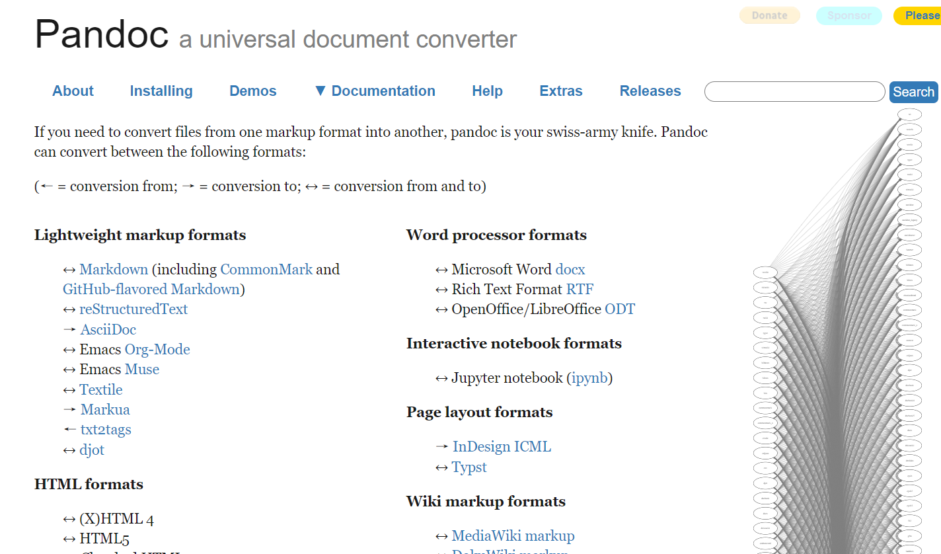Navigate to Releases

[650, 91]
